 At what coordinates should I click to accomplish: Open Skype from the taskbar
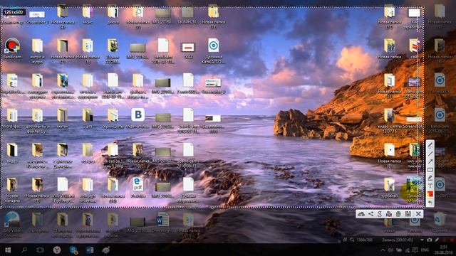[x=73, y=250]
